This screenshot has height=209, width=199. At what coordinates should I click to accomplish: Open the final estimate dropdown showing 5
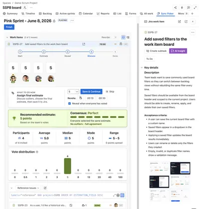tap(73, 92)
